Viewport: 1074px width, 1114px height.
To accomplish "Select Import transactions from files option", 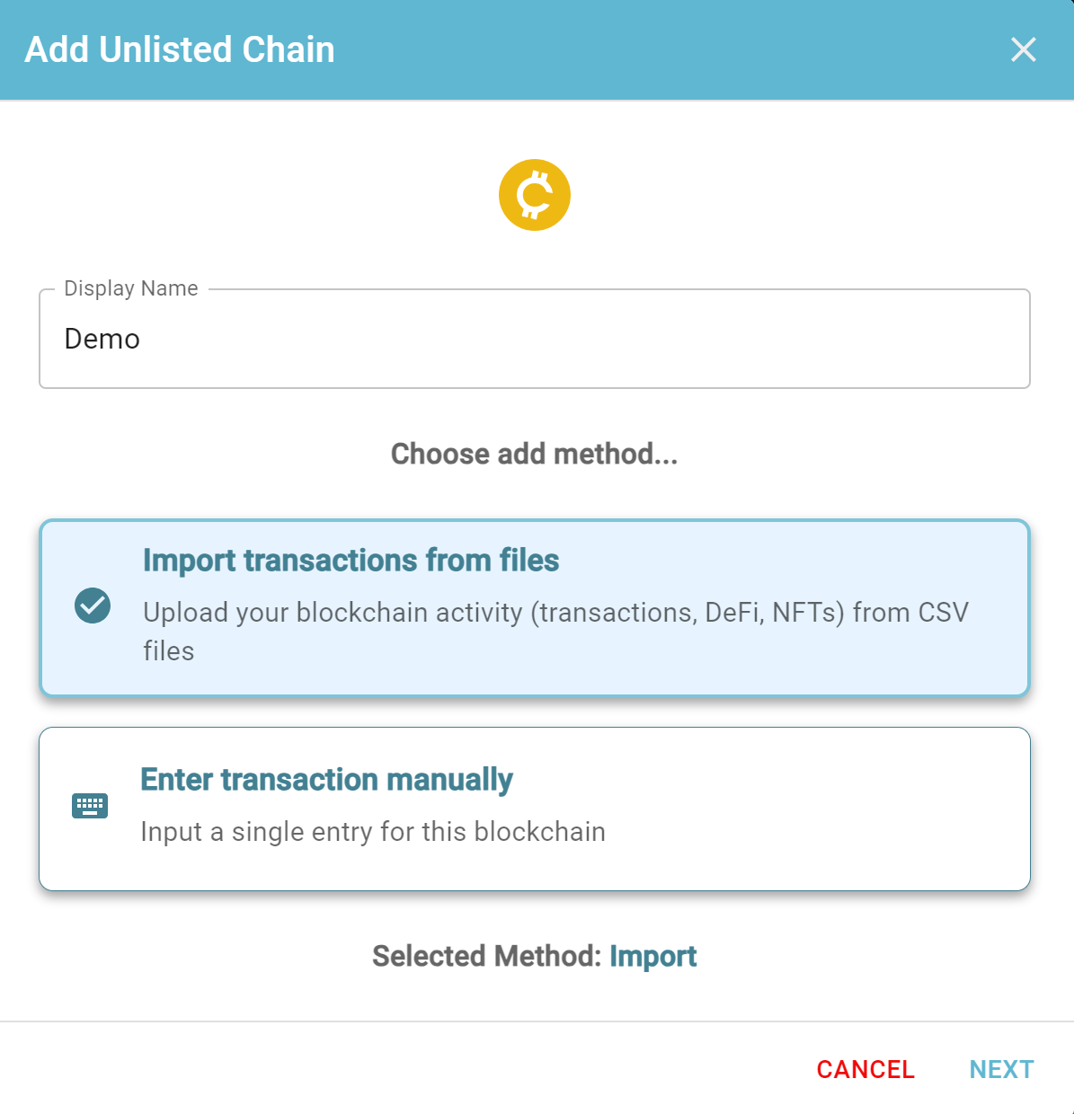I will click(x=535, y=607).
